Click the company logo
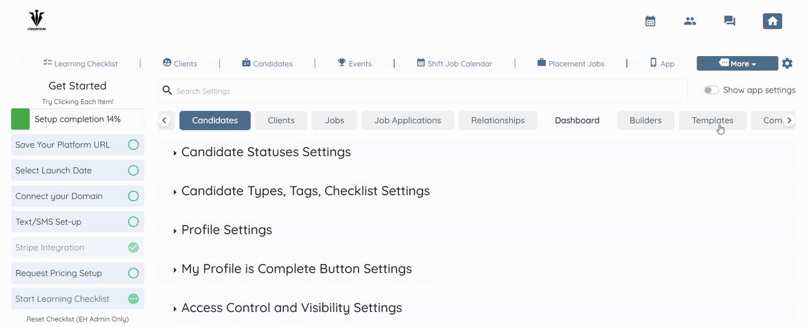 [x=37, y=21]
